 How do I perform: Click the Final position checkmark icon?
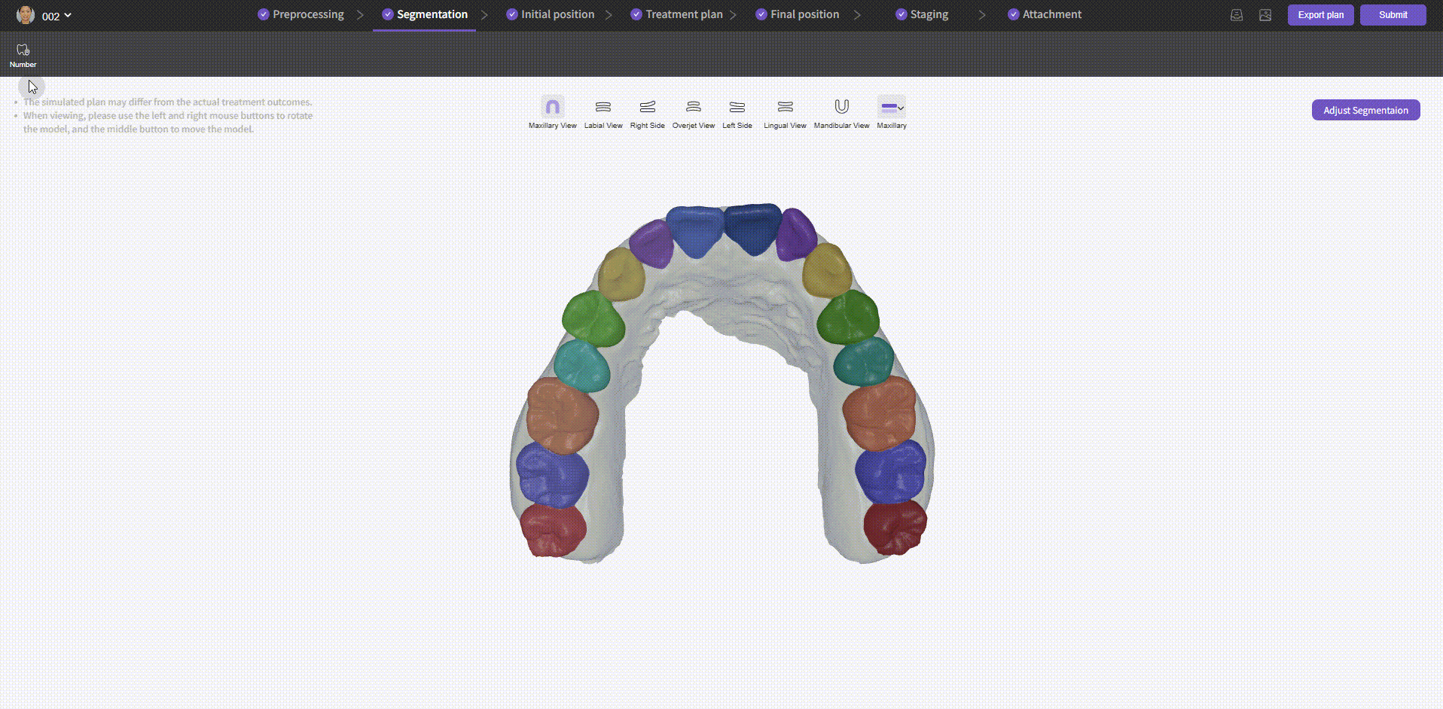[x=761, y=14]
